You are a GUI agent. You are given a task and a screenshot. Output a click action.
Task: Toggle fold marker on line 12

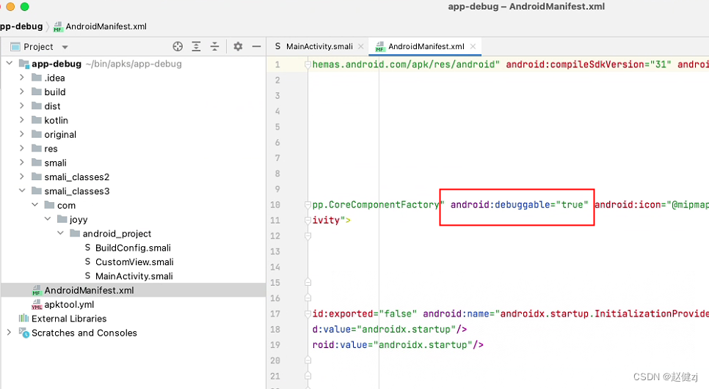[308, 236]
